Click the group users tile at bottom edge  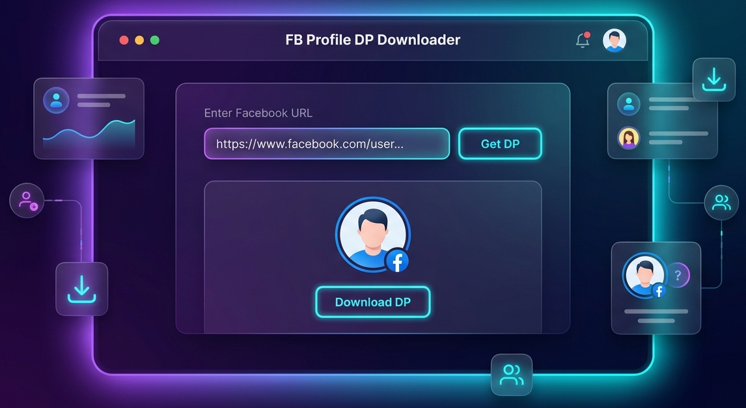[512, 375]
